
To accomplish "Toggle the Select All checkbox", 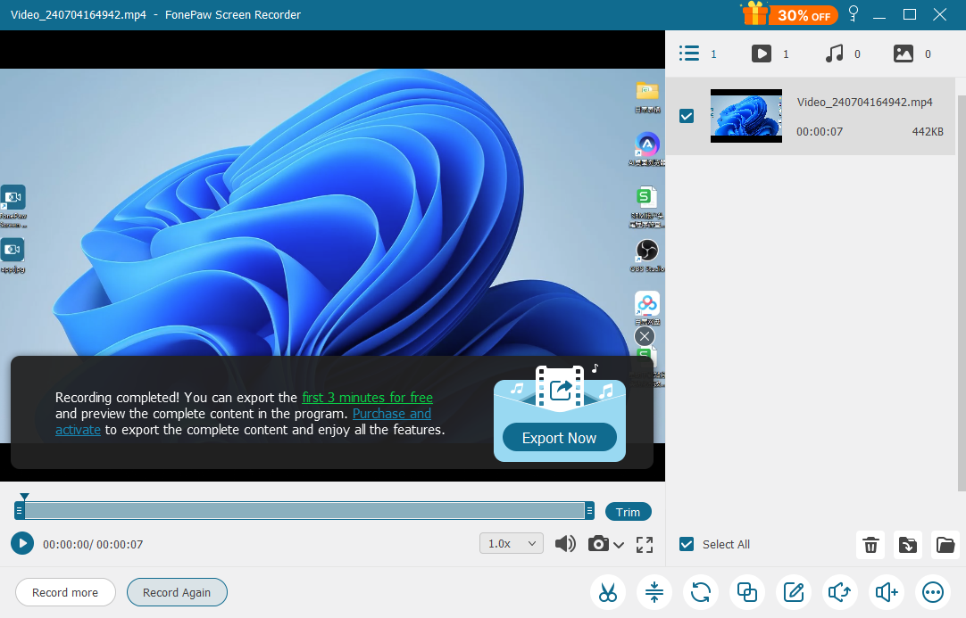I will (x=687, y=544).
